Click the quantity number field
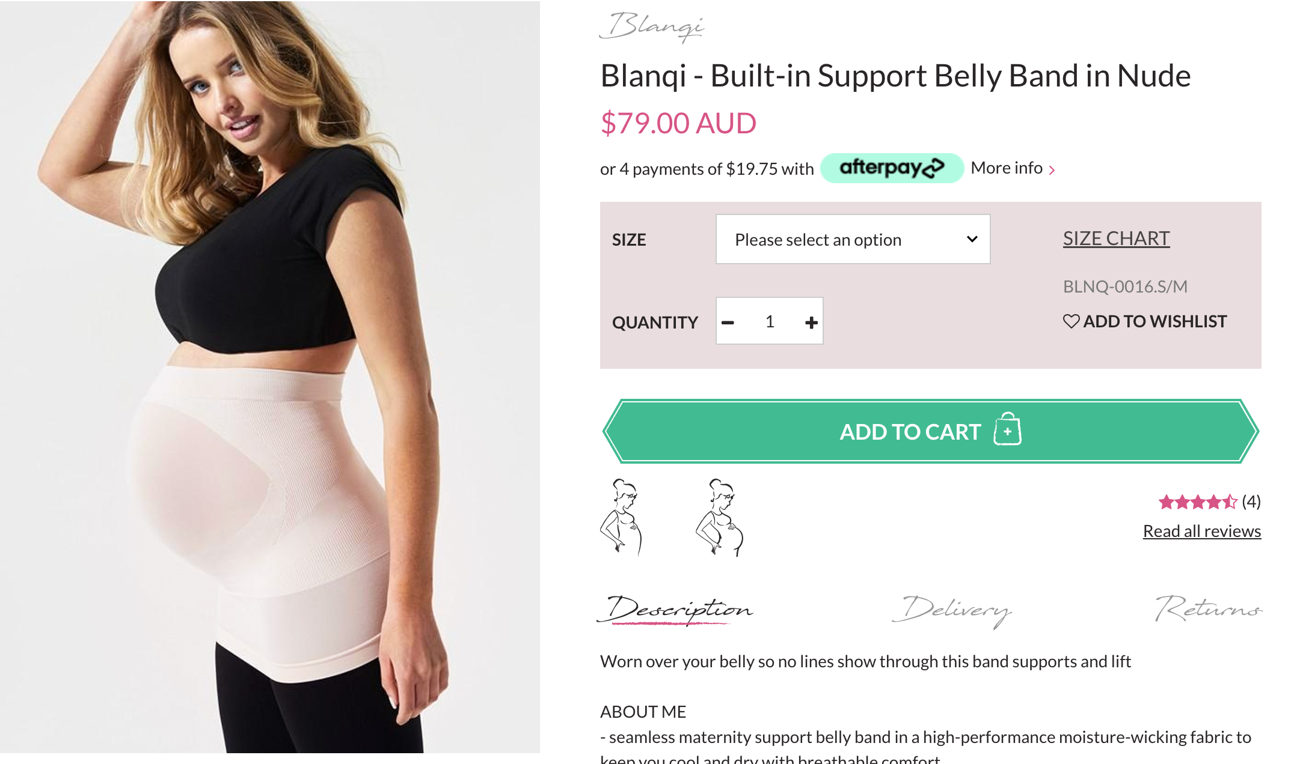 coord(770,322)
